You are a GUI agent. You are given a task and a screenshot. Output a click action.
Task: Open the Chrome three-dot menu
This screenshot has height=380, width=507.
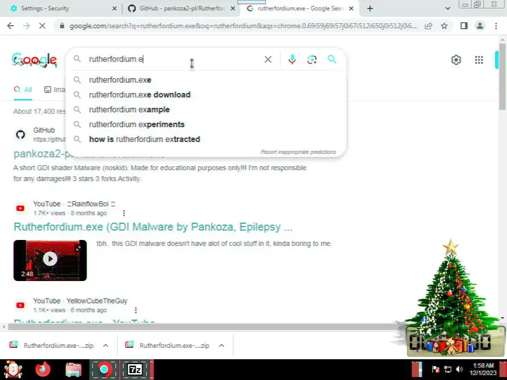click(x=496, y=26)
